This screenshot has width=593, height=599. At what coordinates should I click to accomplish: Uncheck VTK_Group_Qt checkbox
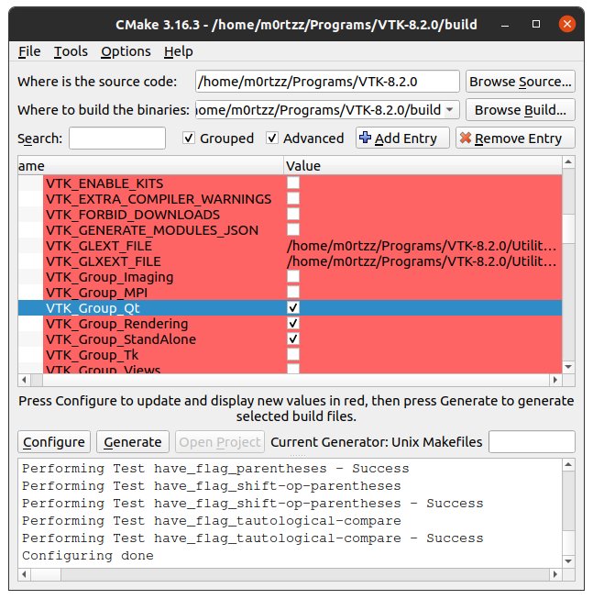pos(293,308)
